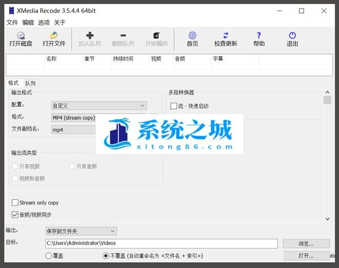The image size is (339, 268).
Task: Select 只有视频 radio button
Action: coord(15,166)
